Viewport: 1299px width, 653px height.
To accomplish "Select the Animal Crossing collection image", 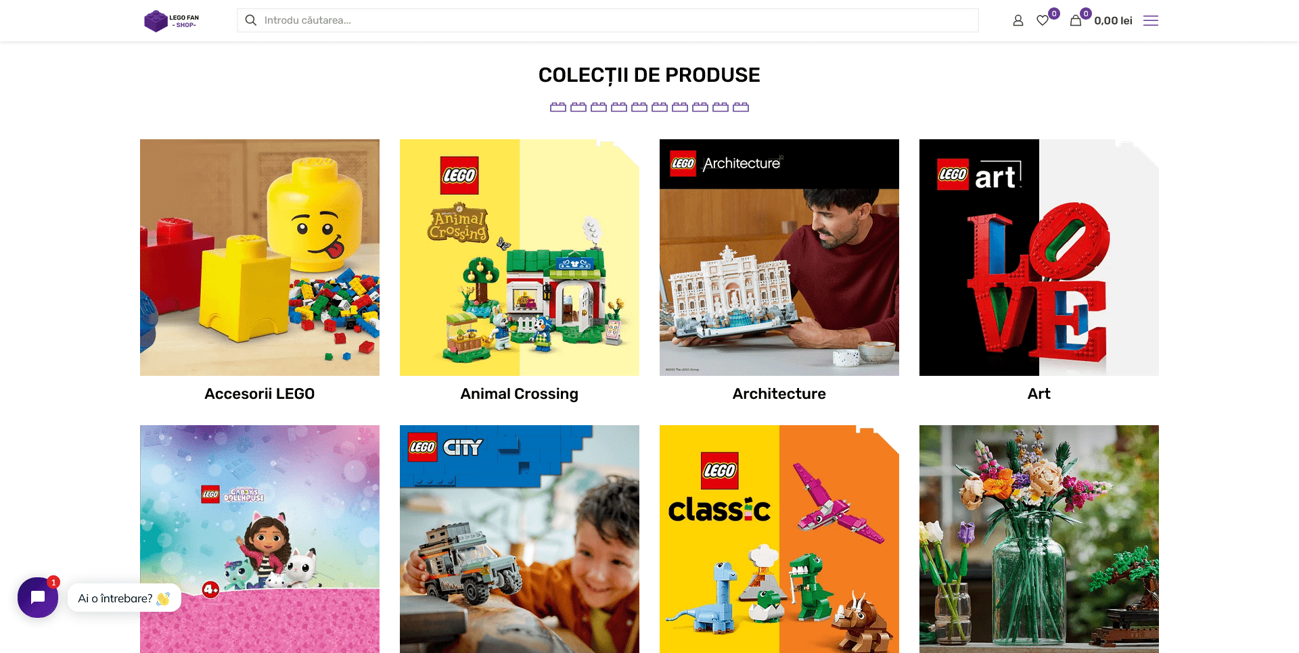I will coord(520,258).
